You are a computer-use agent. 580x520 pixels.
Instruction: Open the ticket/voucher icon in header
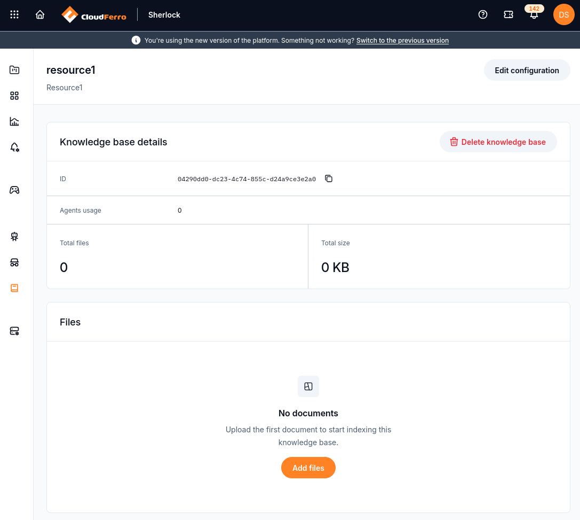[x=509, y=15]
